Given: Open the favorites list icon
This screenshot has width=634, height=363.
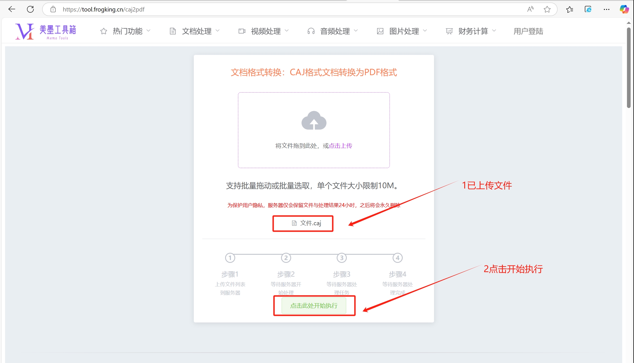Looking at the screenshot, I should (570, 9).
